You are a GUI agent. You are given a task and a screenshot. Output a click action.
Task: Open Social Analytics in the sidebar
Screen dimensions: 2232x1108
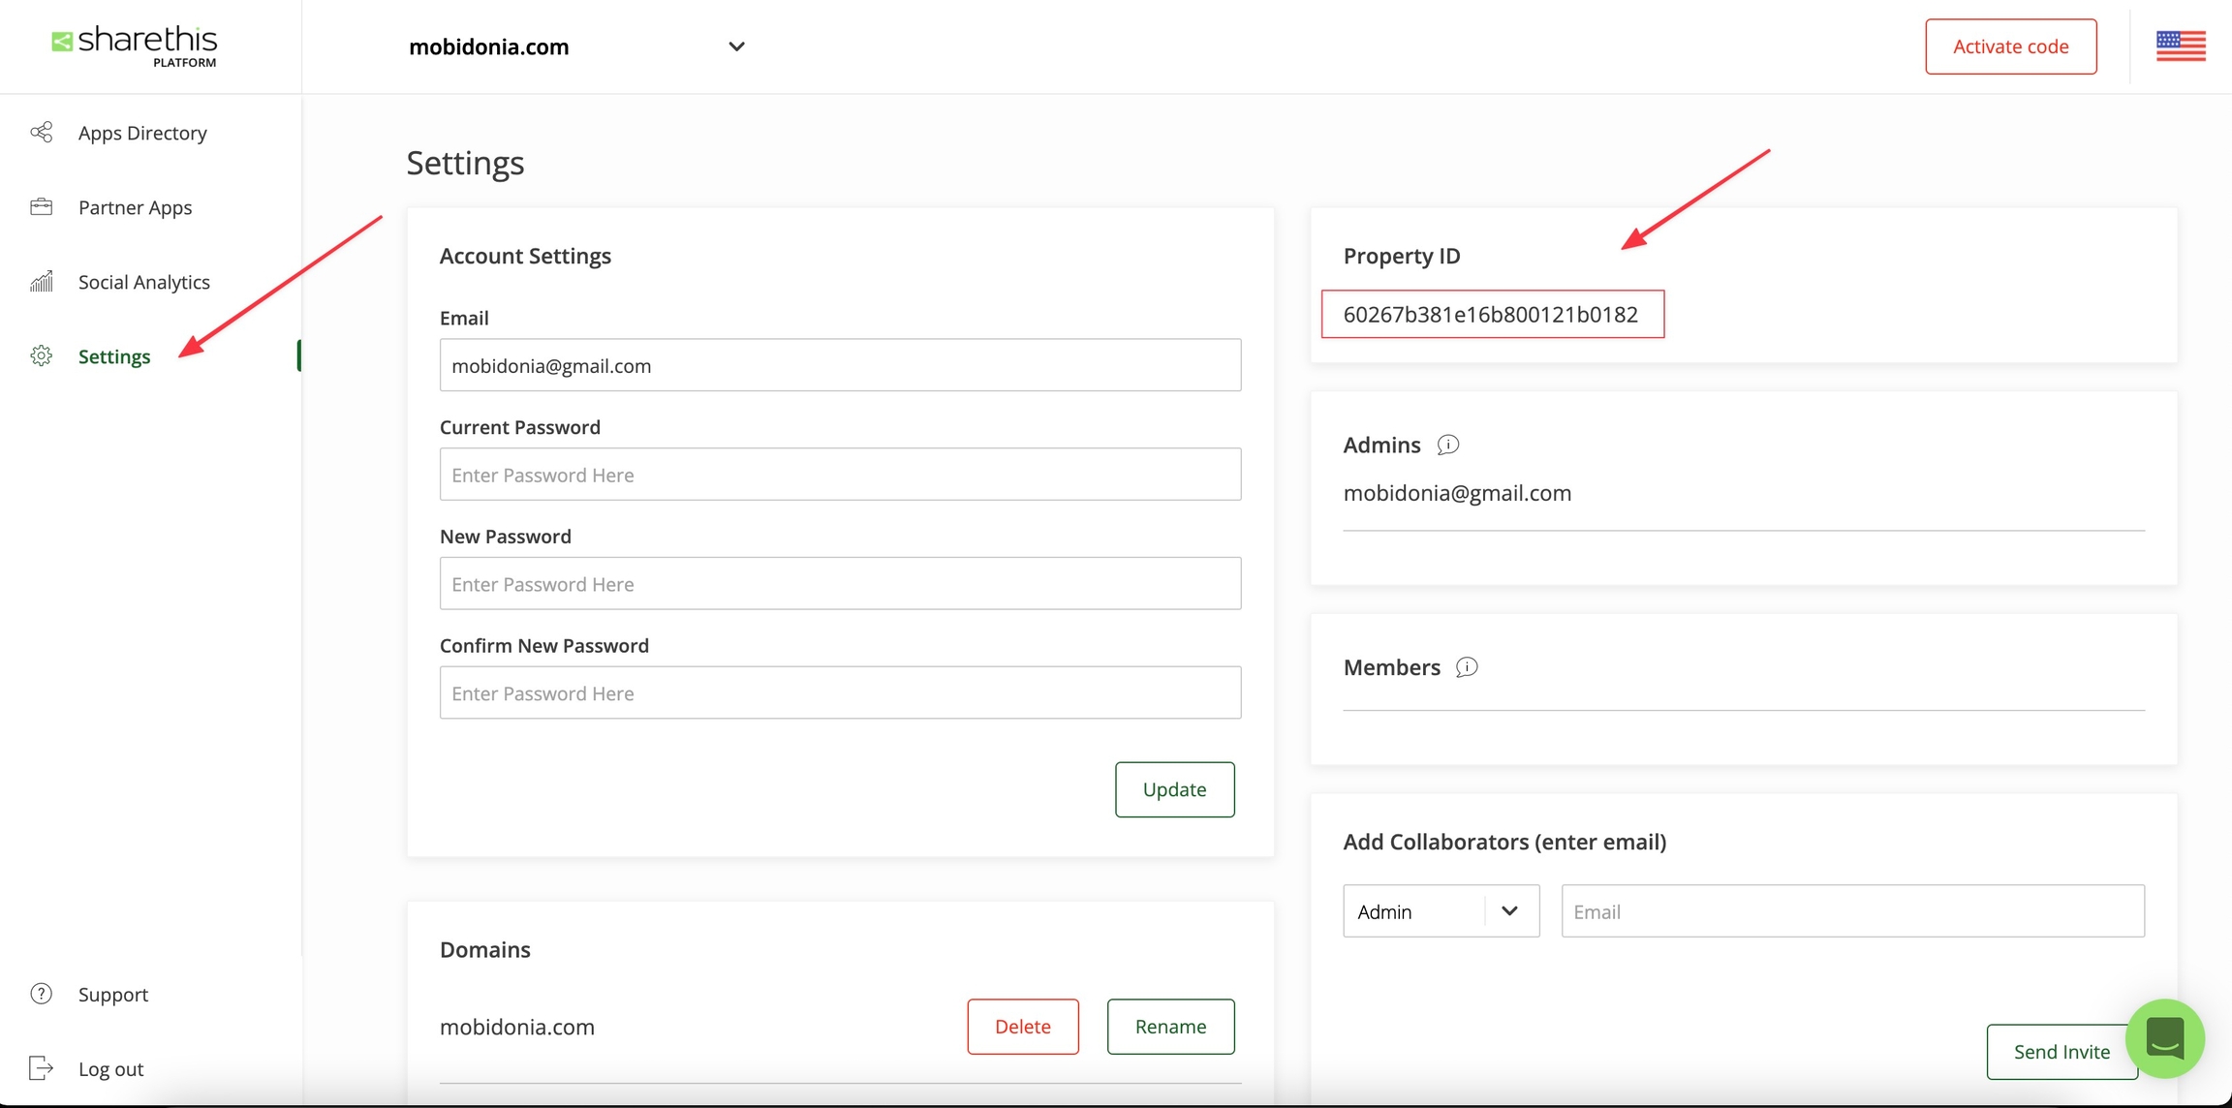(x=144, y=282)
